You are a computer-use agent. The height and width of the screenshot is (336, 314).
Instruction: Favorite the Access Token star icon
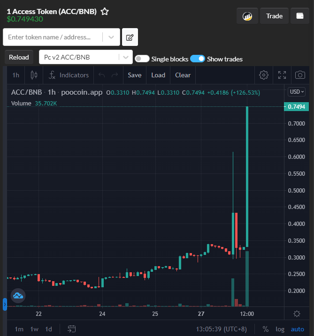tap(105, 11)
